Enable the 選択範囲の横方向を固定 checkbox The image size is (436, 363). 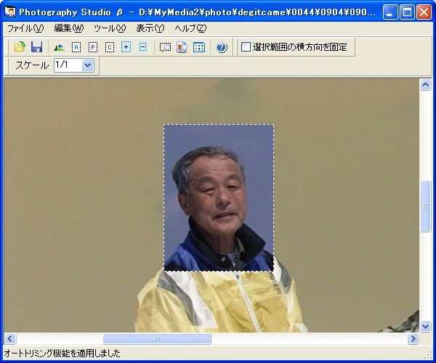(246, 47)
